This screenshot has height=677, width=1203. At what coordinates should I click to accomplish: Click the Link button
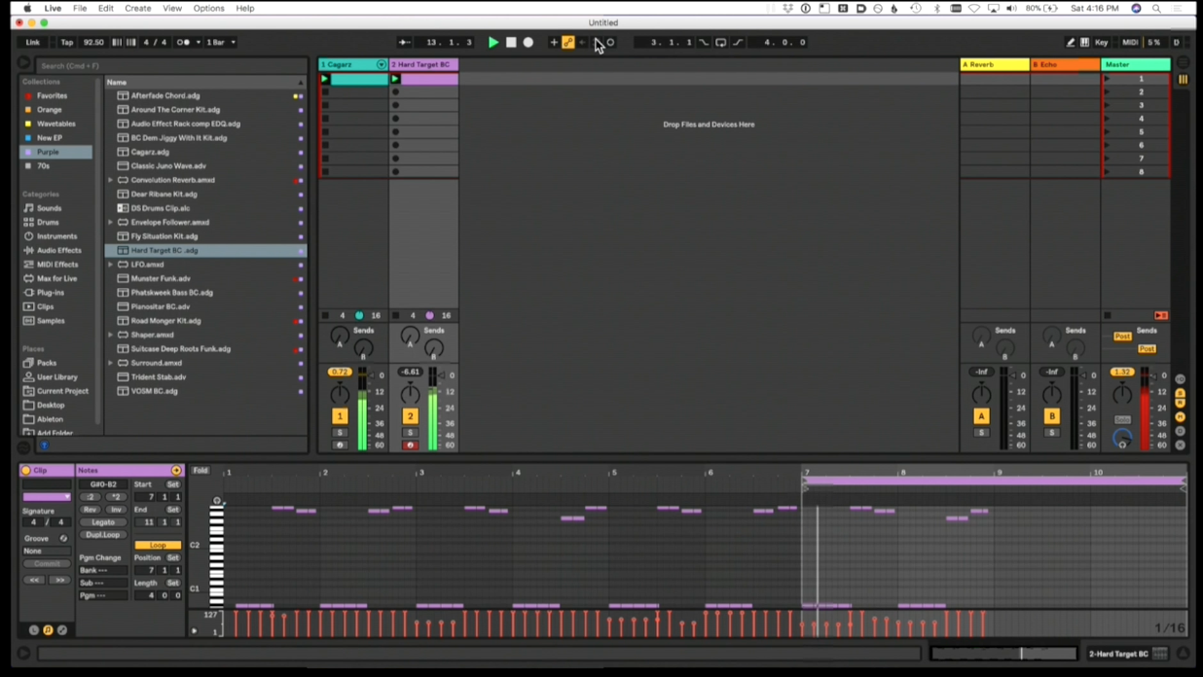(33, 43)
